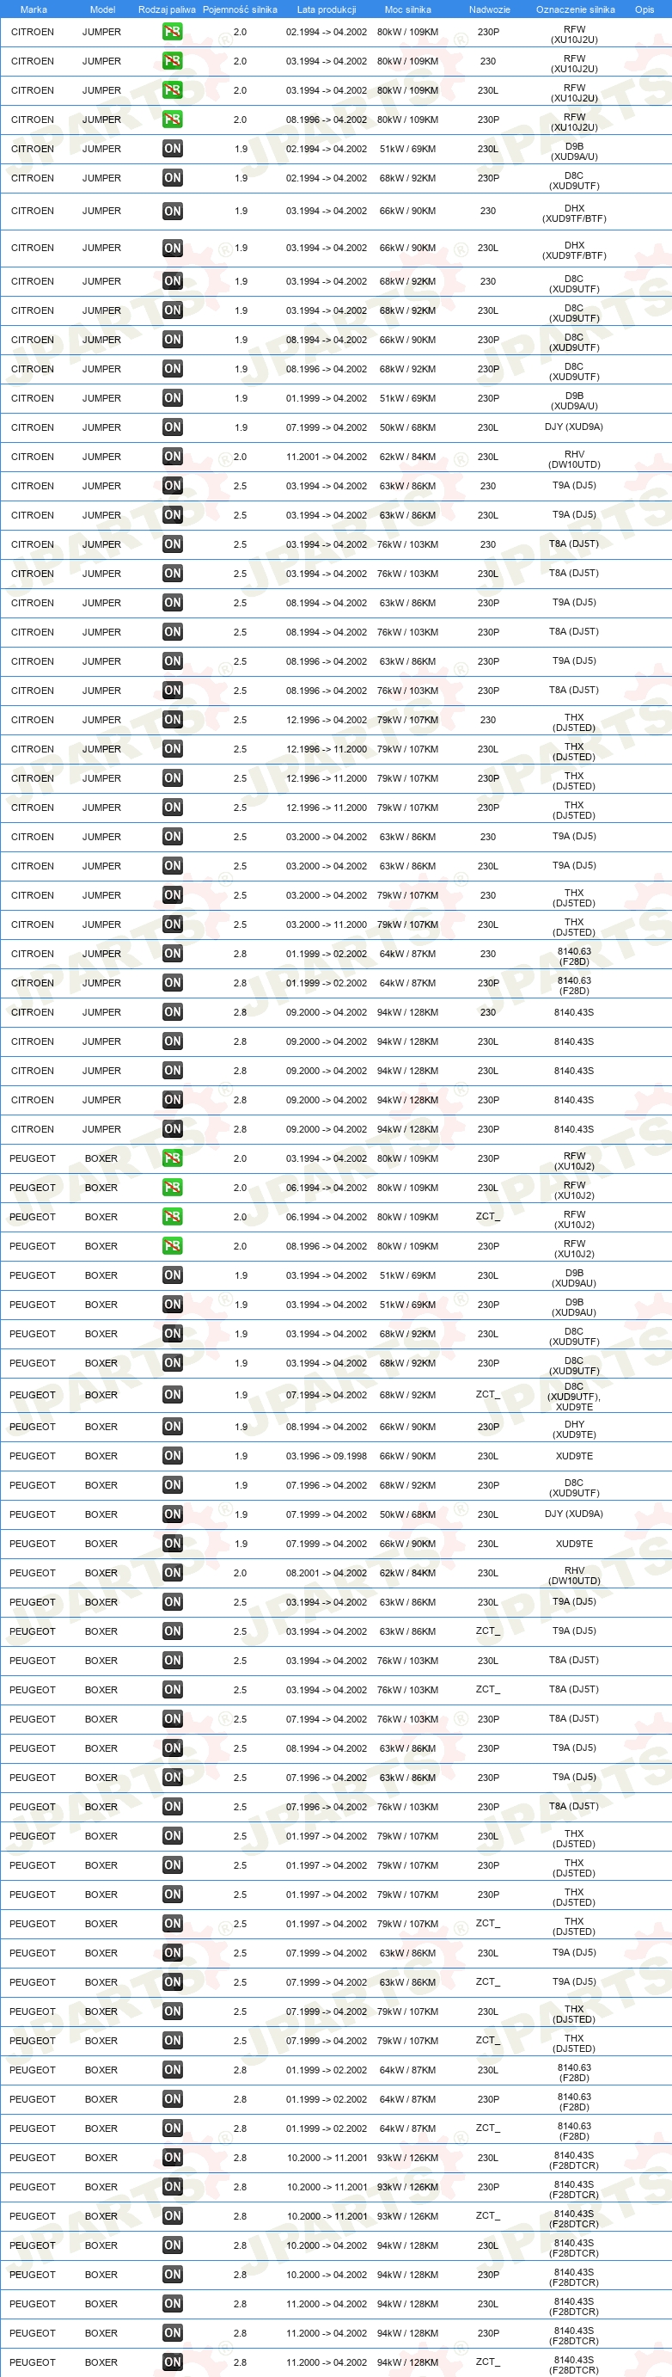Click ON icon in Peugeot DJY (XUD9A) row
The height and width of the screenshot is (2377, 672).
pyautogui.click(x=173, y=1515)
